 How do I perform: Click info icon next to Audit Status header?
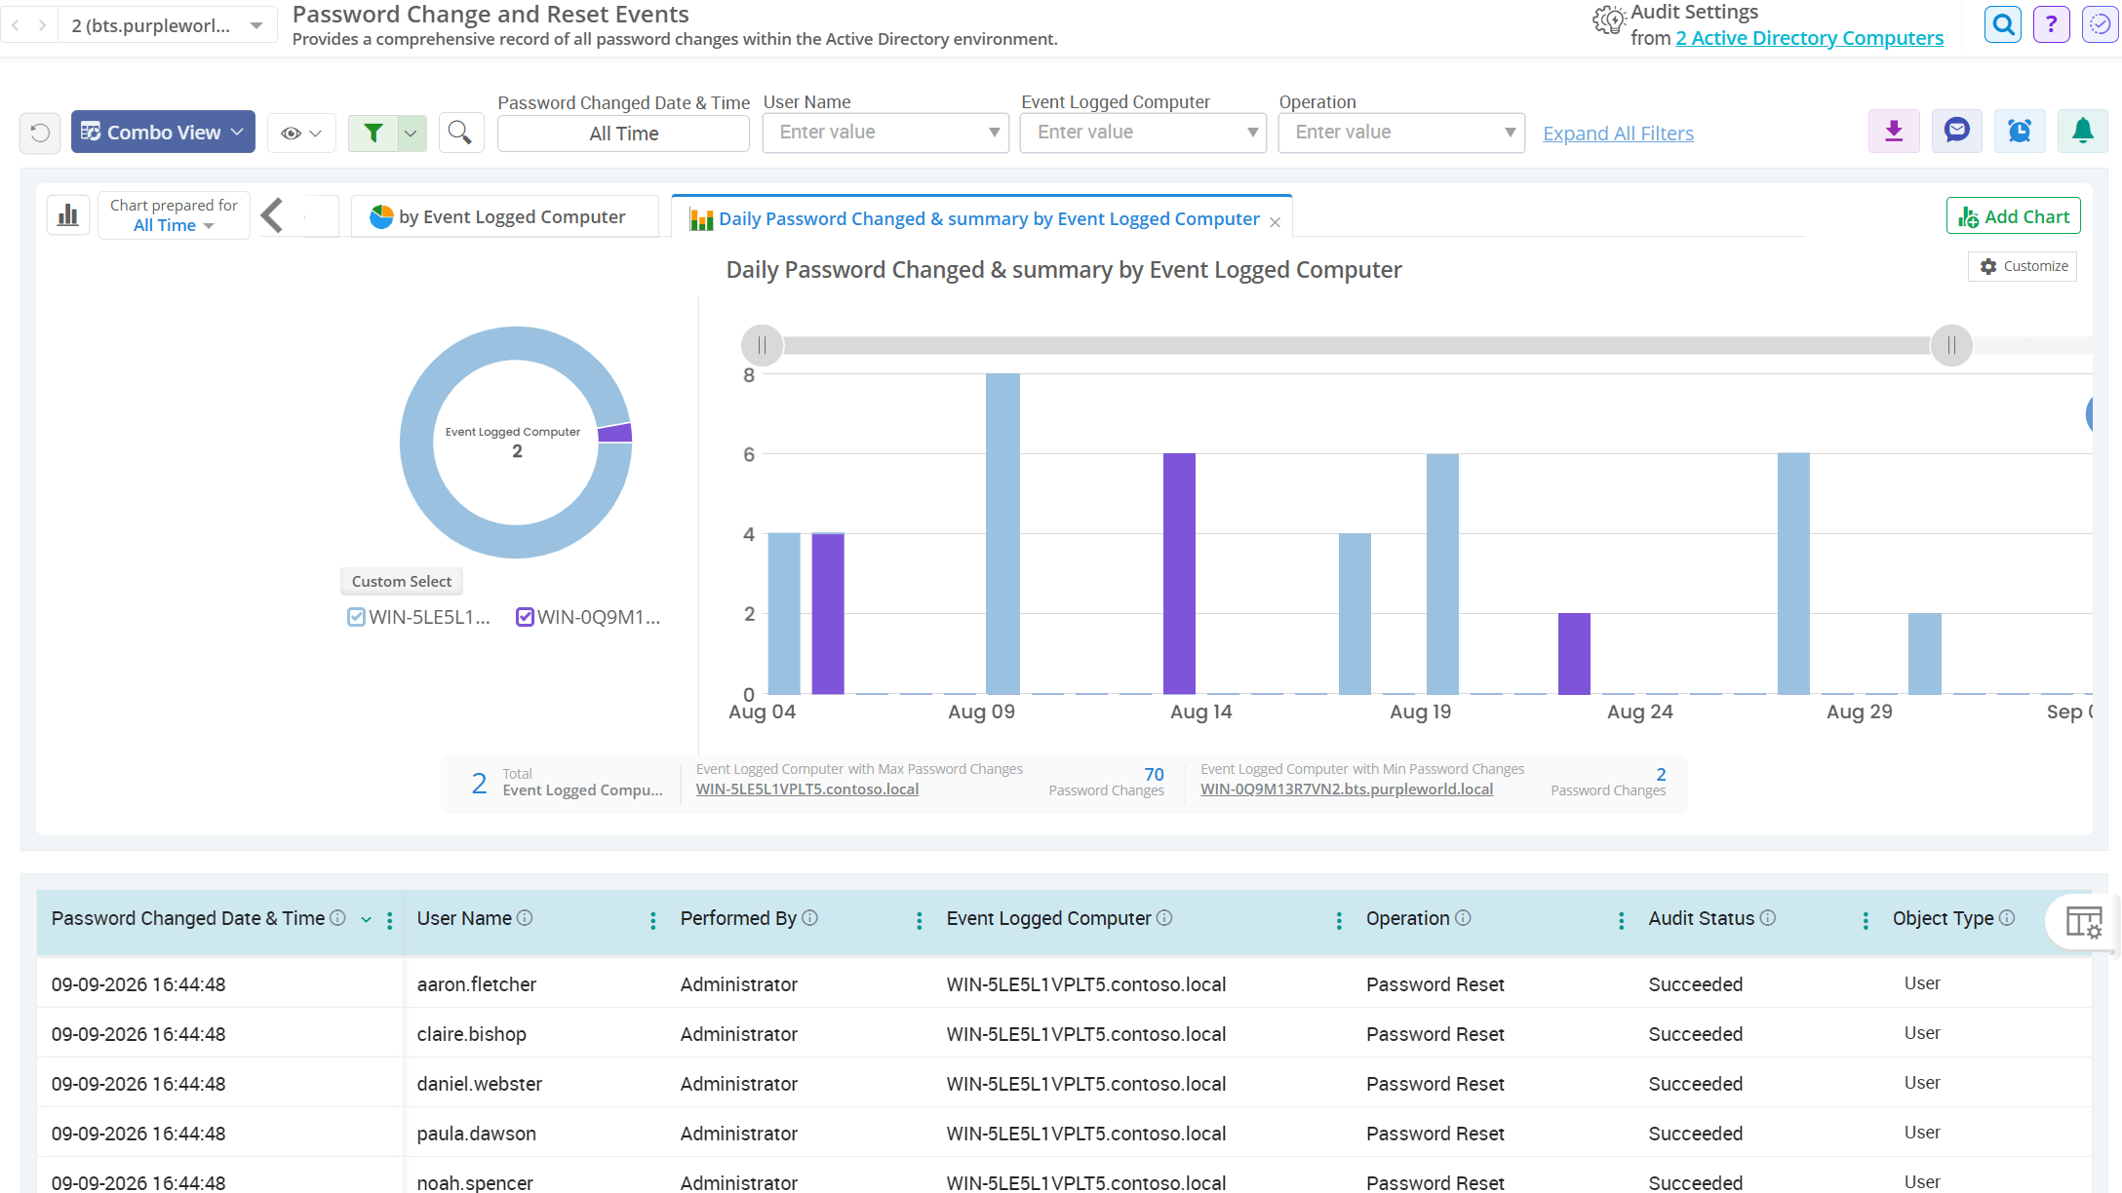pyautogui.click(x=1768, y=918)
